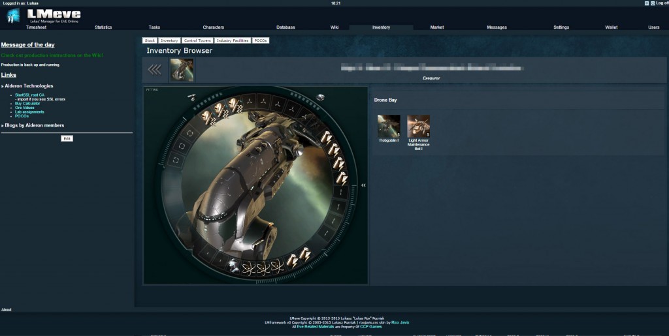Click the rightmost atom-shaped rig icon

tap(277, 267)
